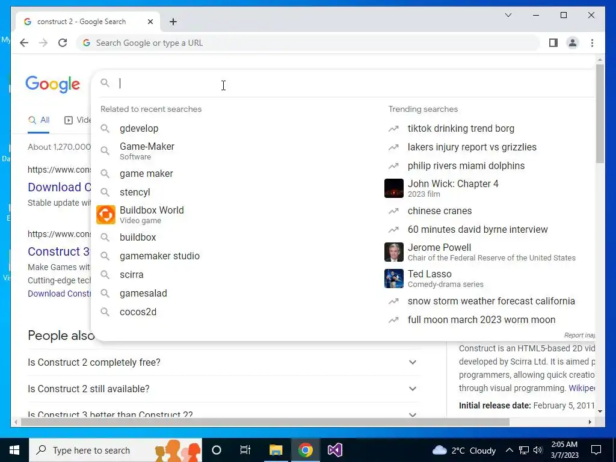
Task: Open the Windows Start menu
Action: pos(14,450)
